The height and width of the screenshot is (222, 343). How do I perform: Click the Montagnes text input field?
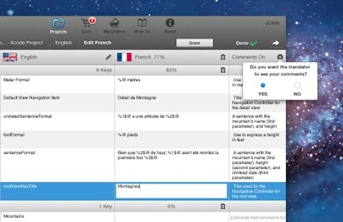coord(171,191)
